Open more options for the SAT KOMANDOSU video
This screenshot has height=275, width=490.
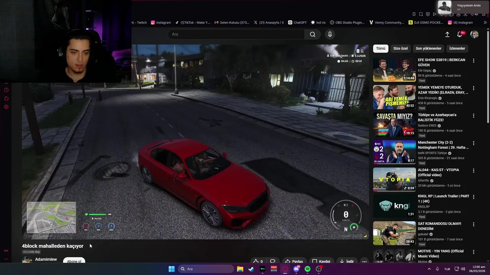pyautogui.click(x=474, y=225)
